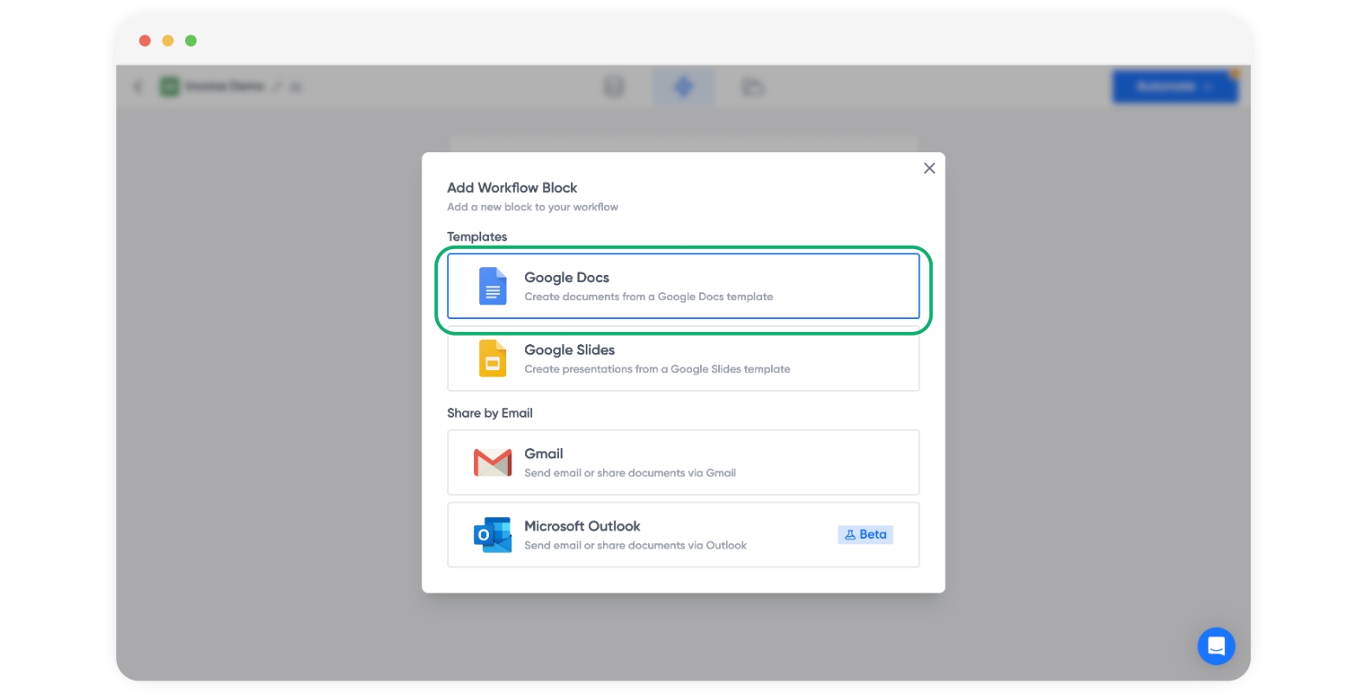Click the green spreadsheet icon
This screenshot has height=697, width=1367.
click(170, 86)
